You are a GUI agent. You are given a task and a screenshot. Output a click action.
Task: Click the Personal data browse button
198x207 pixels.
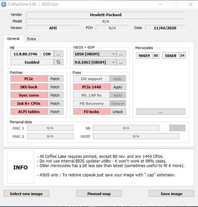click(177, 128)
